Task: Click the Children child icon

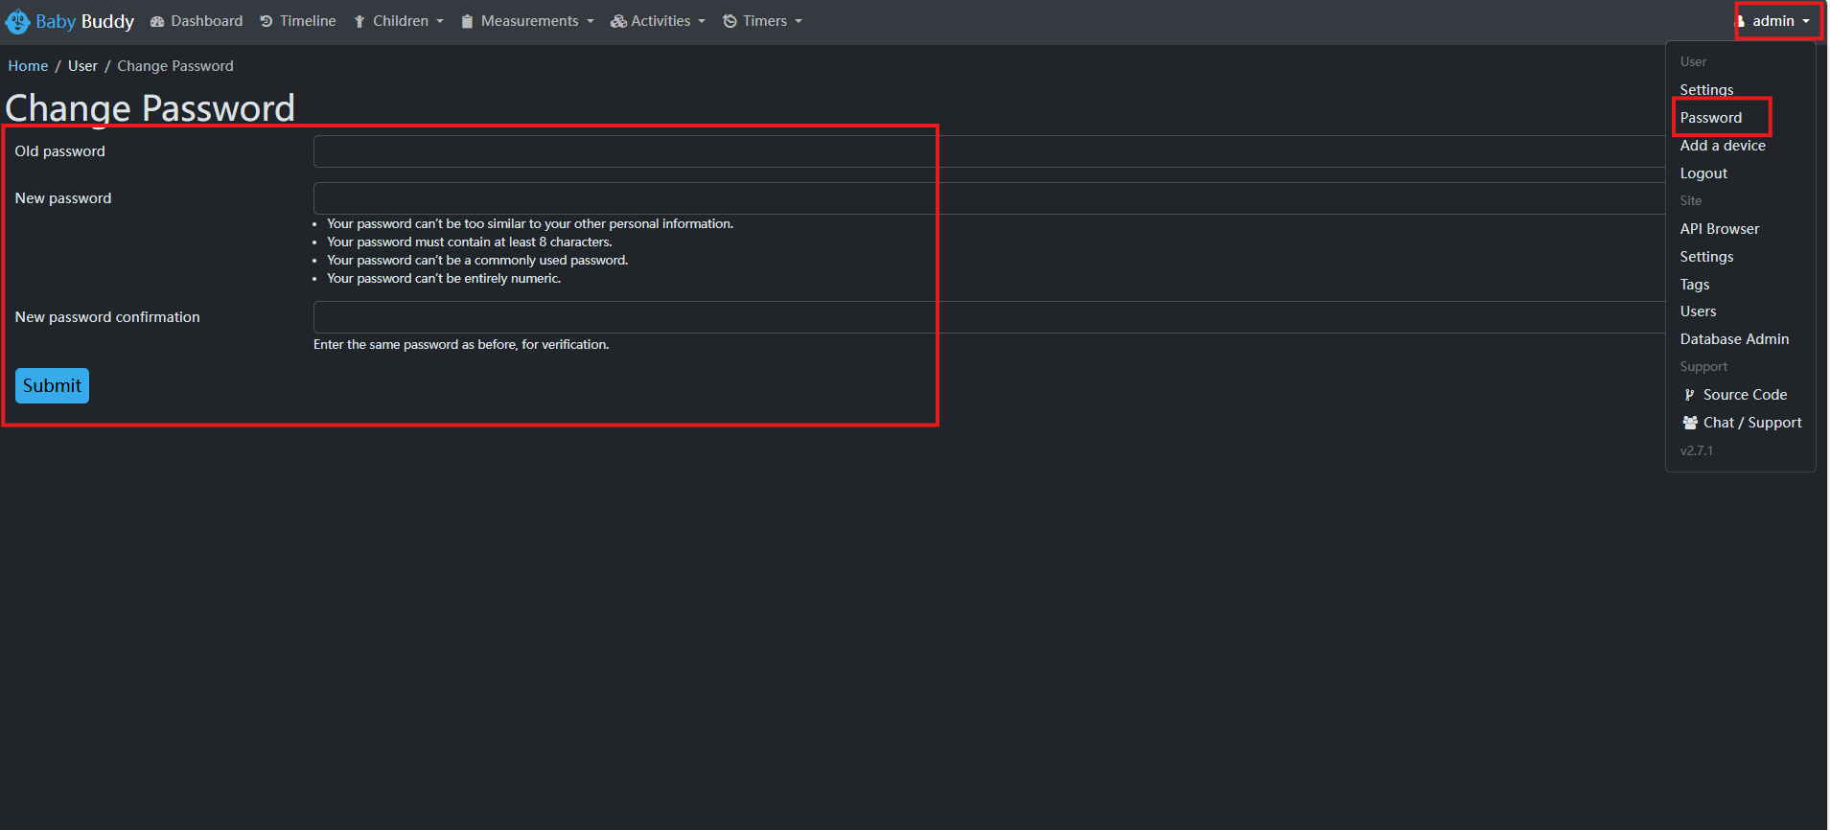Action: pyautogui.click(x=359, y=21)
